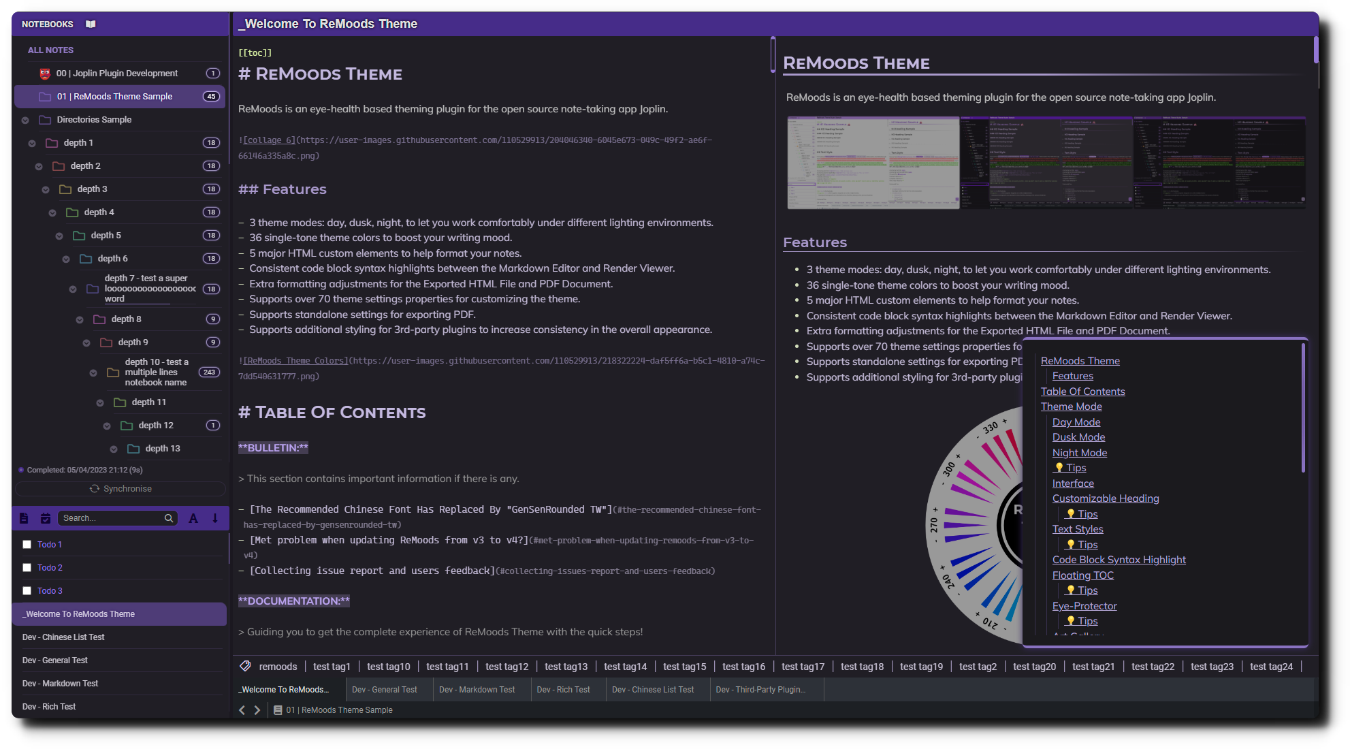The image size is (1350, 749).
Task: Follow the Code Block Syntax Highlight link
Action: (x=1119, y=560)
